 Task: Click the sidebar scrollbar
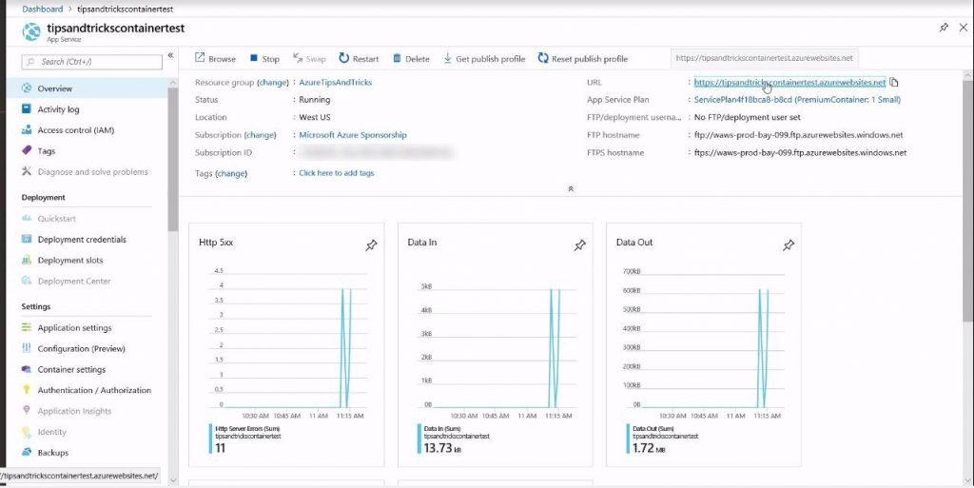pos(173,160)
